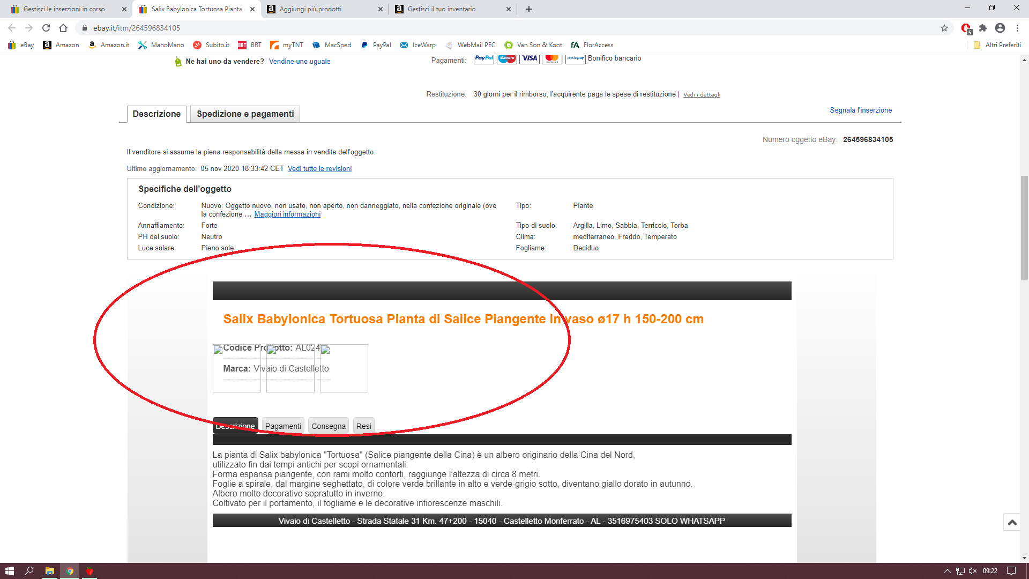Click the Vendine uno uguale link
This screenshot has height=579, width=1029.
300,62
